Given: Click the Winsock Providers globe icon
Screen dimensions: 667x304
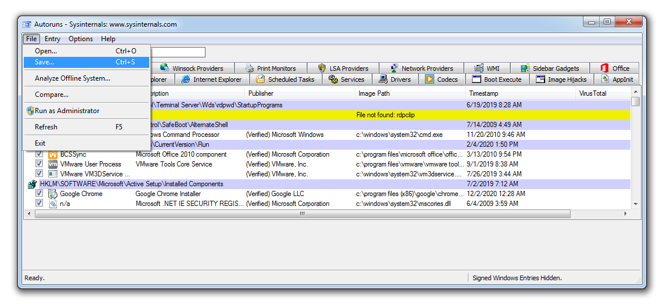Looking at the screenshot, I should click(x=164, y=68).
